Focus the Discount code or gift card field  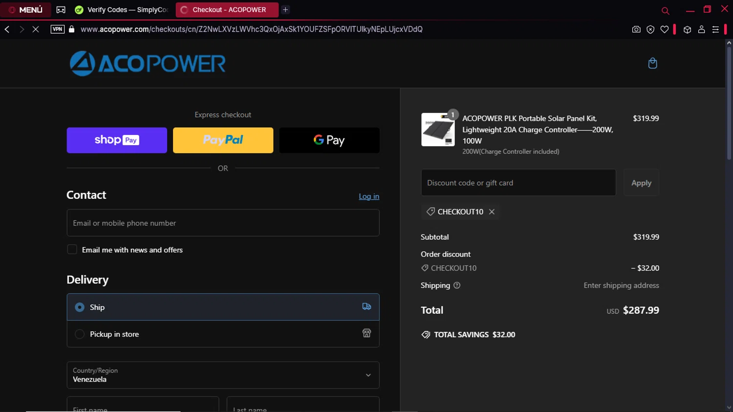(518, 183)
